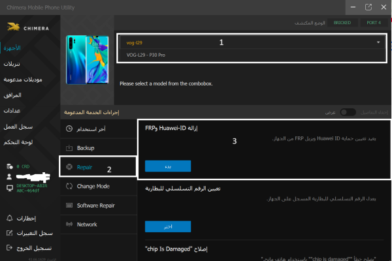Click تعيين الرقم التسلسلي للبطارية heading
This screenshot has height=261, width=392.
183,189
